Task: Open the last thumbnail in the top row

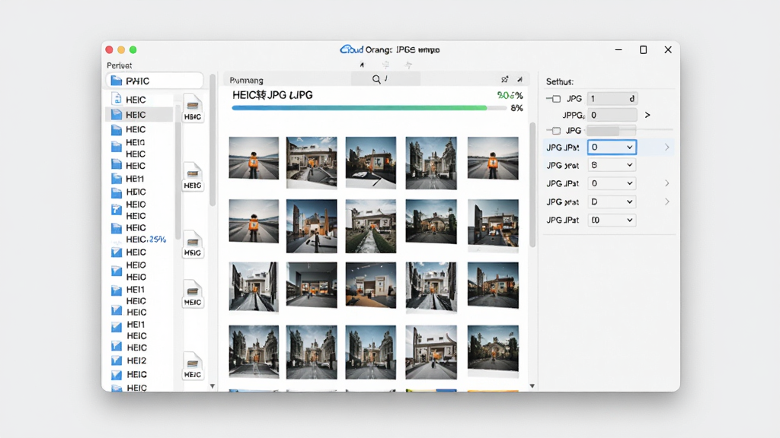Action: [x=493, y=158]
